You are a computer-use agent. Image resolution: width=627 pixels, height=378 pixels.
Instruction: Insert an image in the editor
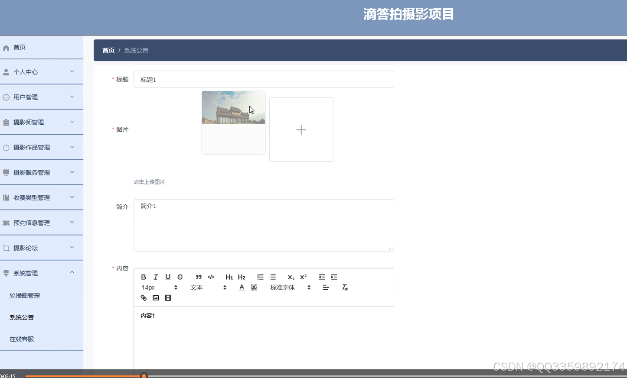coord(156,298)
